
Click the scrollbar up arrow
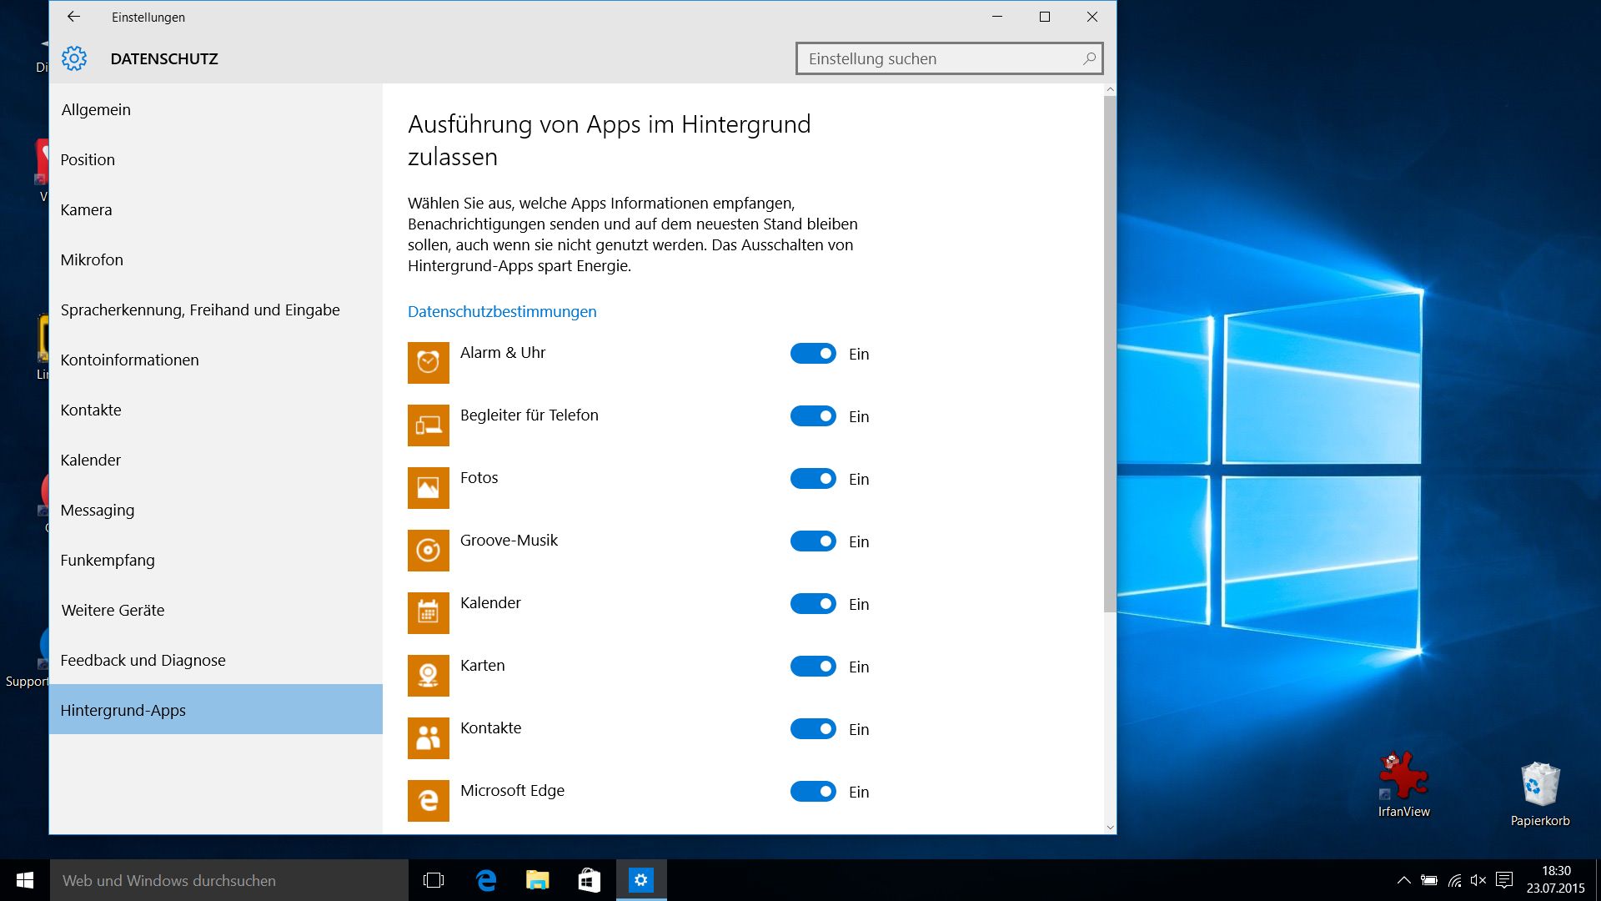[1110, 89]
